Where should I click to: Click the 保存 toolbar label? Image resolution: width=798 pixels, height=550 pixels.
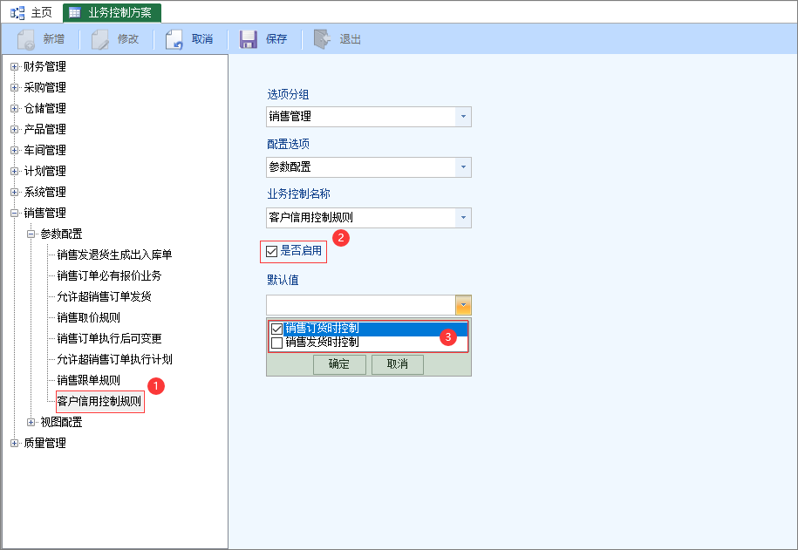coord(276,39)
